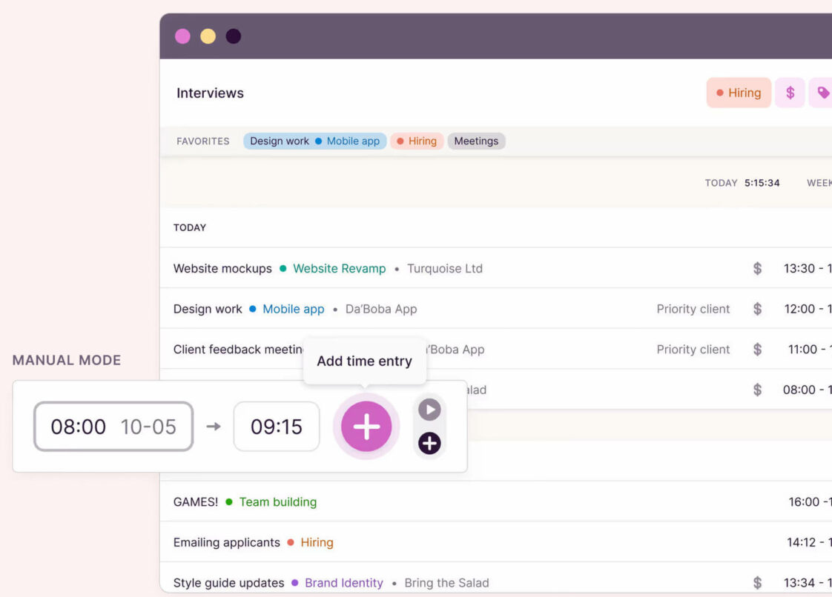Select the Meetings favorite shortcut

pos(476,141)
